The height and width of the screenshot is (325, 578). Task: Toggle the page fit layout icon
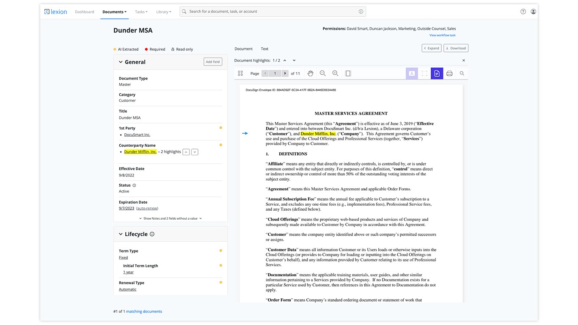348,73
